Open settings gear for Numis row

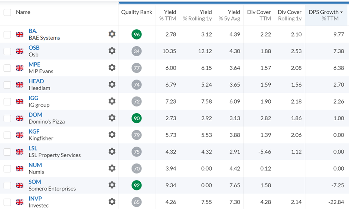[x=112, y=168]
